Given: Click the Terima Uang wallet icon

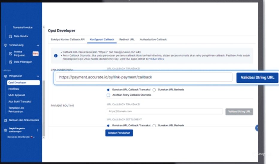Looking at the screenshot, I should (x=5, y=45).
